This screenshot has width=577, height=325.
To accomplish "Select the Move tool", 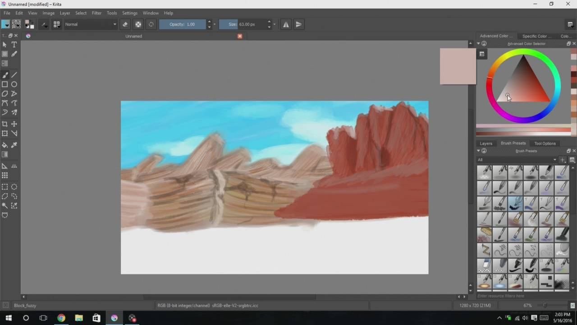I will point(14,124).
